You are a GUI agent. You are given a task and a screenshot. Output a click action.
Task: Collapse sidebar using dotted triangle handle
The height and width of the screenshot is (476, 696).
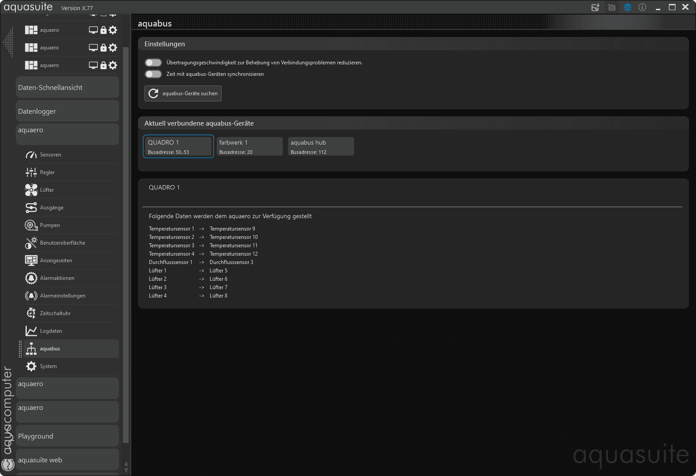(8, 42)
